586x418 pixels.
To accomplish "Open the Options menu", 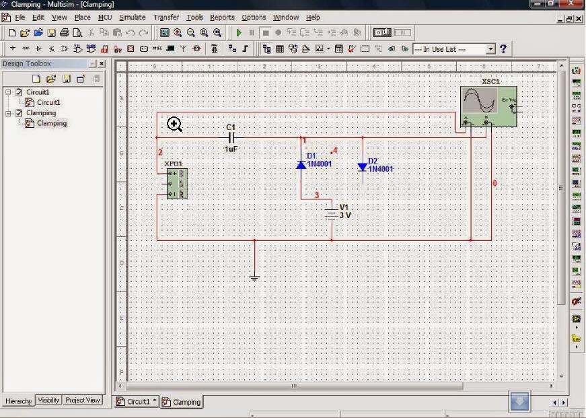I will pyautogui.click(x=254, y=18).
